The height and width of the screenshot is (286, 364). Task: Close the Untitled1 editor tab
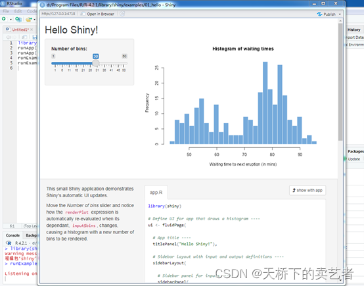32,30
